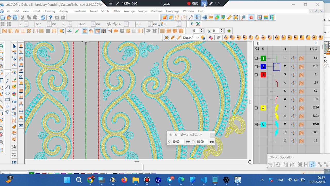The height and width of the screenshot is (186, 330).
Task: Click the Cut scissors icon
Action: point(23,18)
